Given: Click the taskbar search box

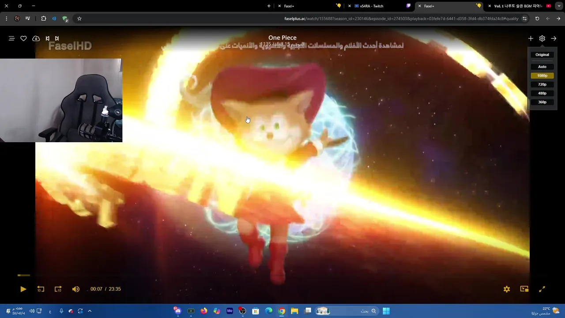Looking at the screenshot, I should (347, 311).
